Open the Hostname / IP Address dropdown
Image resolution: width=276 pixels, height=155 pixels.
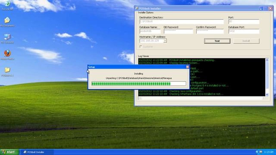(165, 41)
